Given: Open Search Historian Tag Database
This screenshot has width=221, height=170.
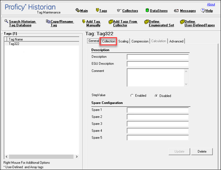Looking at the screenshot, I should point(22,23).
